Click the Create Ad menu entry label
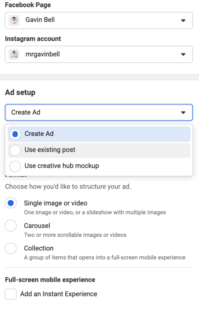The height and width of the screenshot is (314, 199). coord(39,134)
